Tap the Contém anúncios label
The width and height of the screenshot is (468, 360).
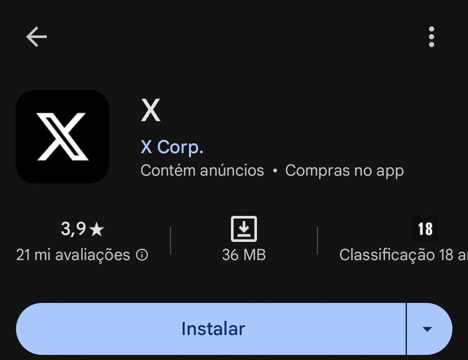[x=202, y=171]
